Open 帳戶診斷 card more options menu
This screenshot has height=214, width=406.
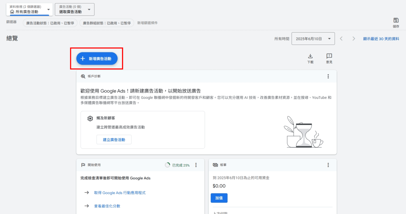click(x=328, y=76)
